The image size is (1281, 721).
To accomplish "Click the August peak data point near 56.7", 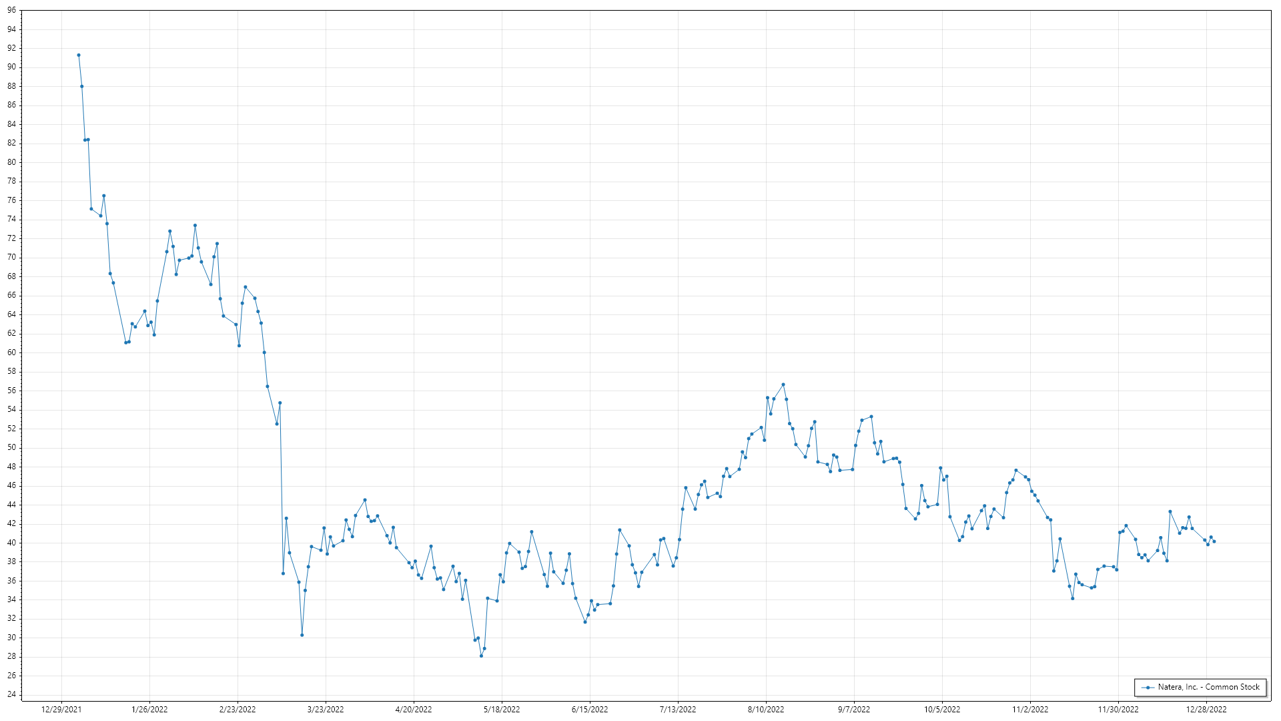I will click(x=783, y=385).
